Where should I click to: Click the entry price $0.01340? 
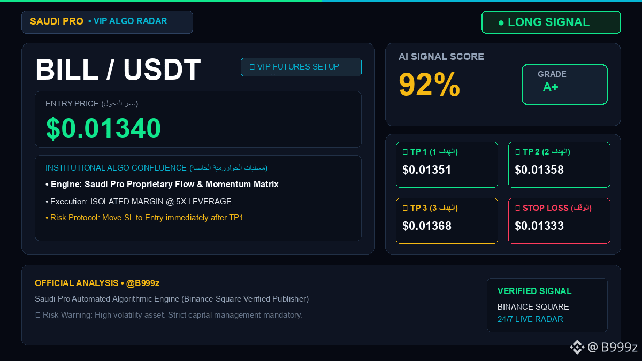click(x=103, y=128)
